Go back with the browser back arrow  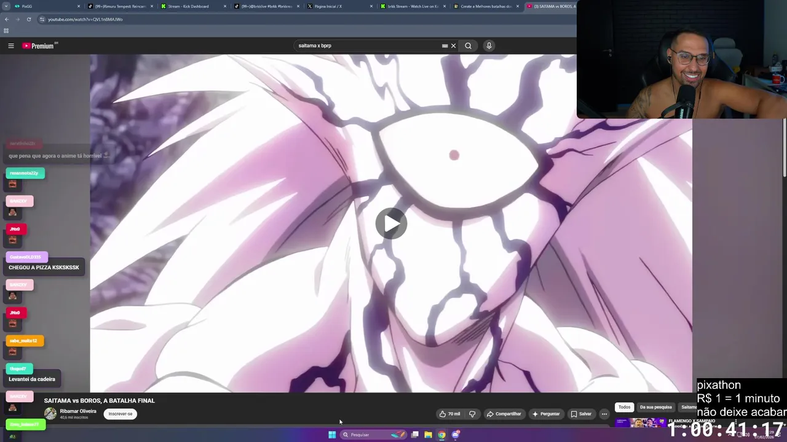6,19
